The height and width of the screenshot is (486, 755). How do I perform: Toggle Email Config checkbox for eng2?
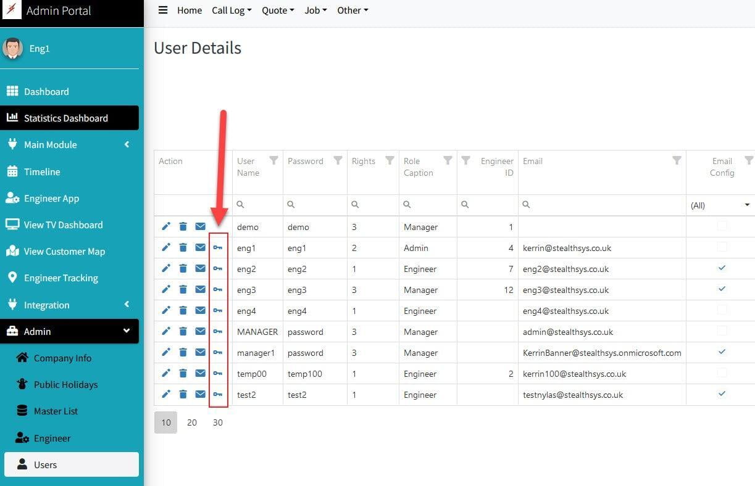click(x=722, y=268)
